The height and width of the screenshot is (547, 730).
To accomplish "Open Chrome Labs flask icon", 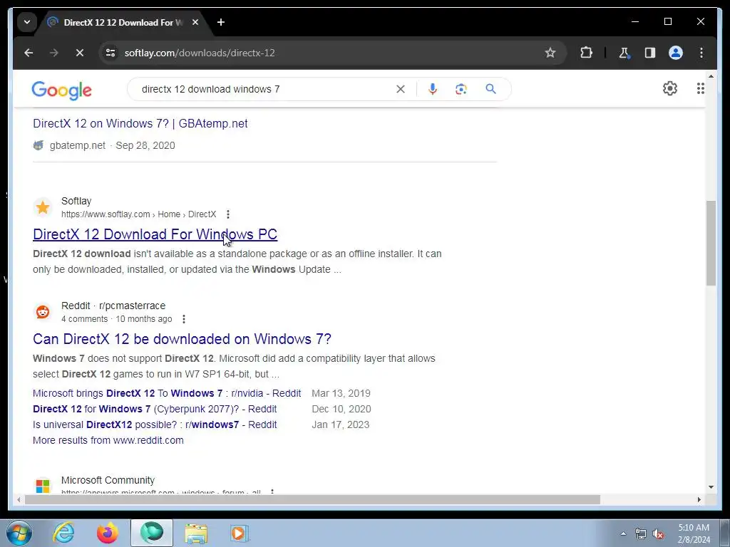I will [624, 53].
